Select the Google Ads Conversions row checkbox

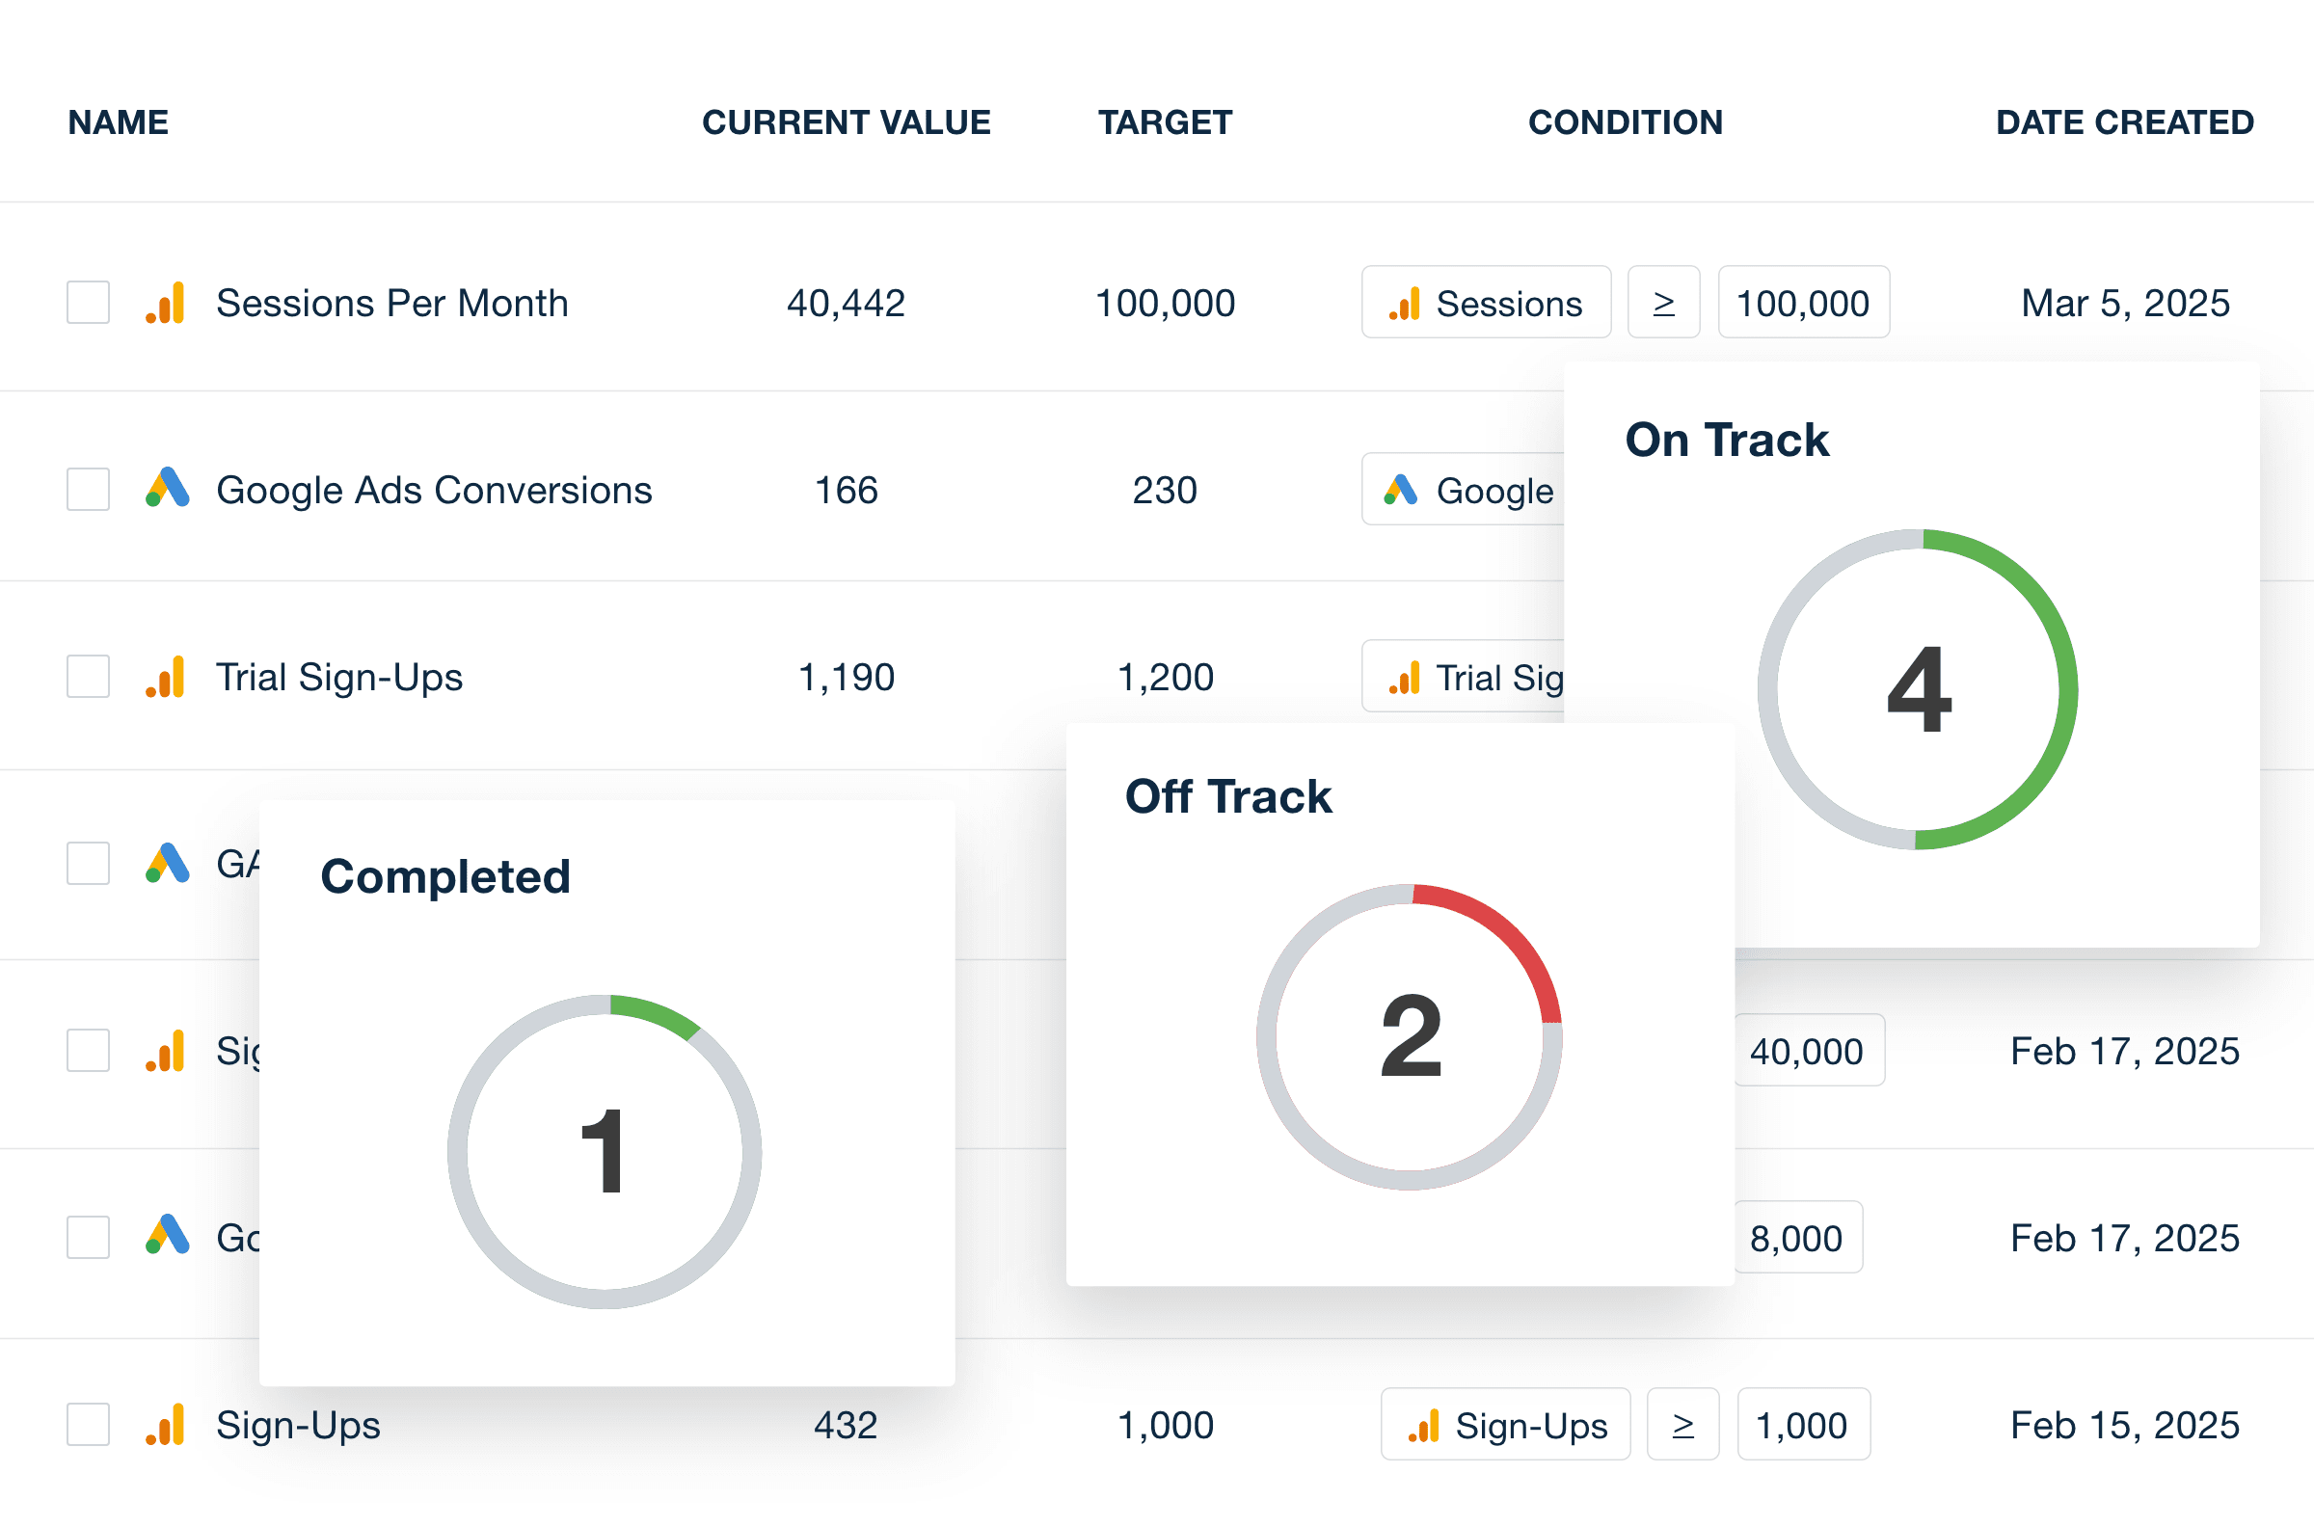tap(88, 489)
